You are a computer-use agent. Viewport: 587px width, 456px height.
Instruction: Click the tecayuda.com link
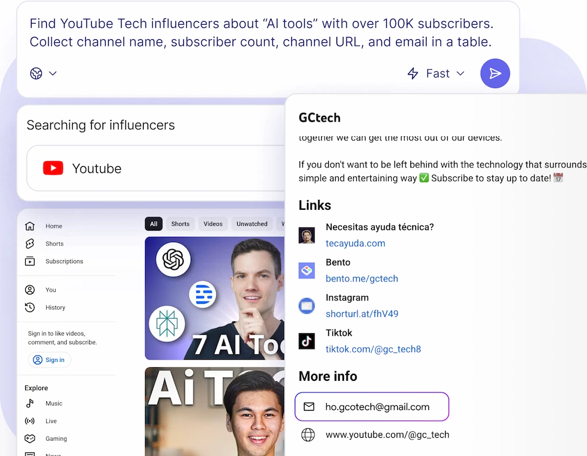tap(355, 243)
